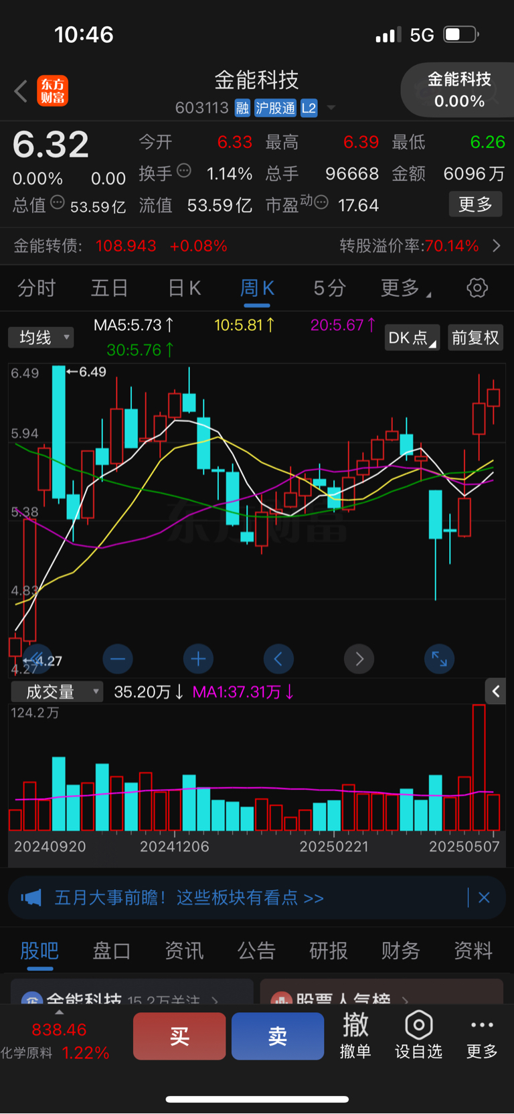The width and height of the screenshot is (514, 1114).
Task: Open the drawing-line tool icon on the chart
Action: pos(37,659)
